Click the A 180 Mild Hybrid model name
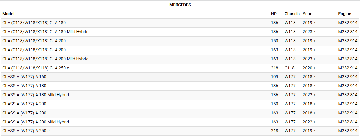 click(36, 95)
